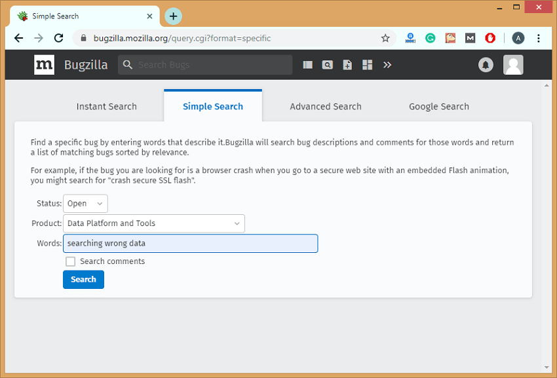The image size is (557, 378).
Task: Open the Chrome profile 'A' avatar
Action: pos(518,38)
